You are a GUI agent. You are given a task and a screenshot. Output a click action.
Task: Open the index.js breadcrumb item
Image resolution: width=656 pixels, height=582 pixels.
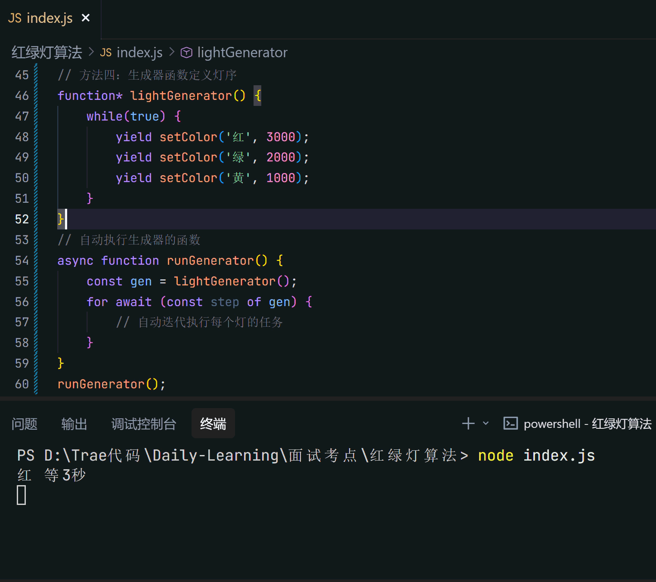click(x=139, y=53)
